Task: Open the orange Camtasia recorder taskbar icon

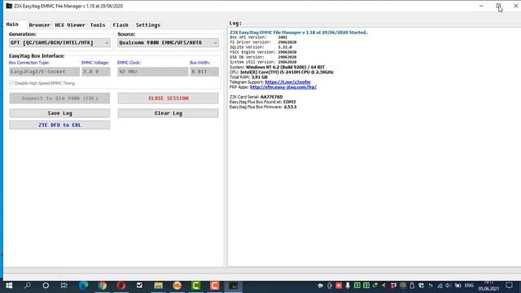Action: point(215,286)
